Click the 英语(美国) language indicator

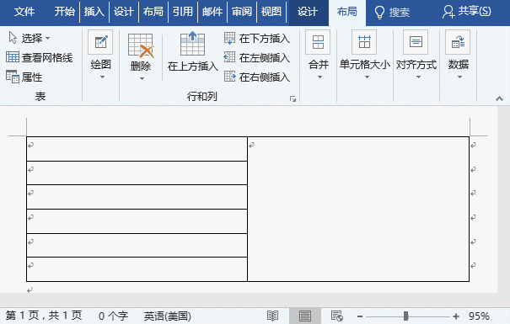(168, 316)
